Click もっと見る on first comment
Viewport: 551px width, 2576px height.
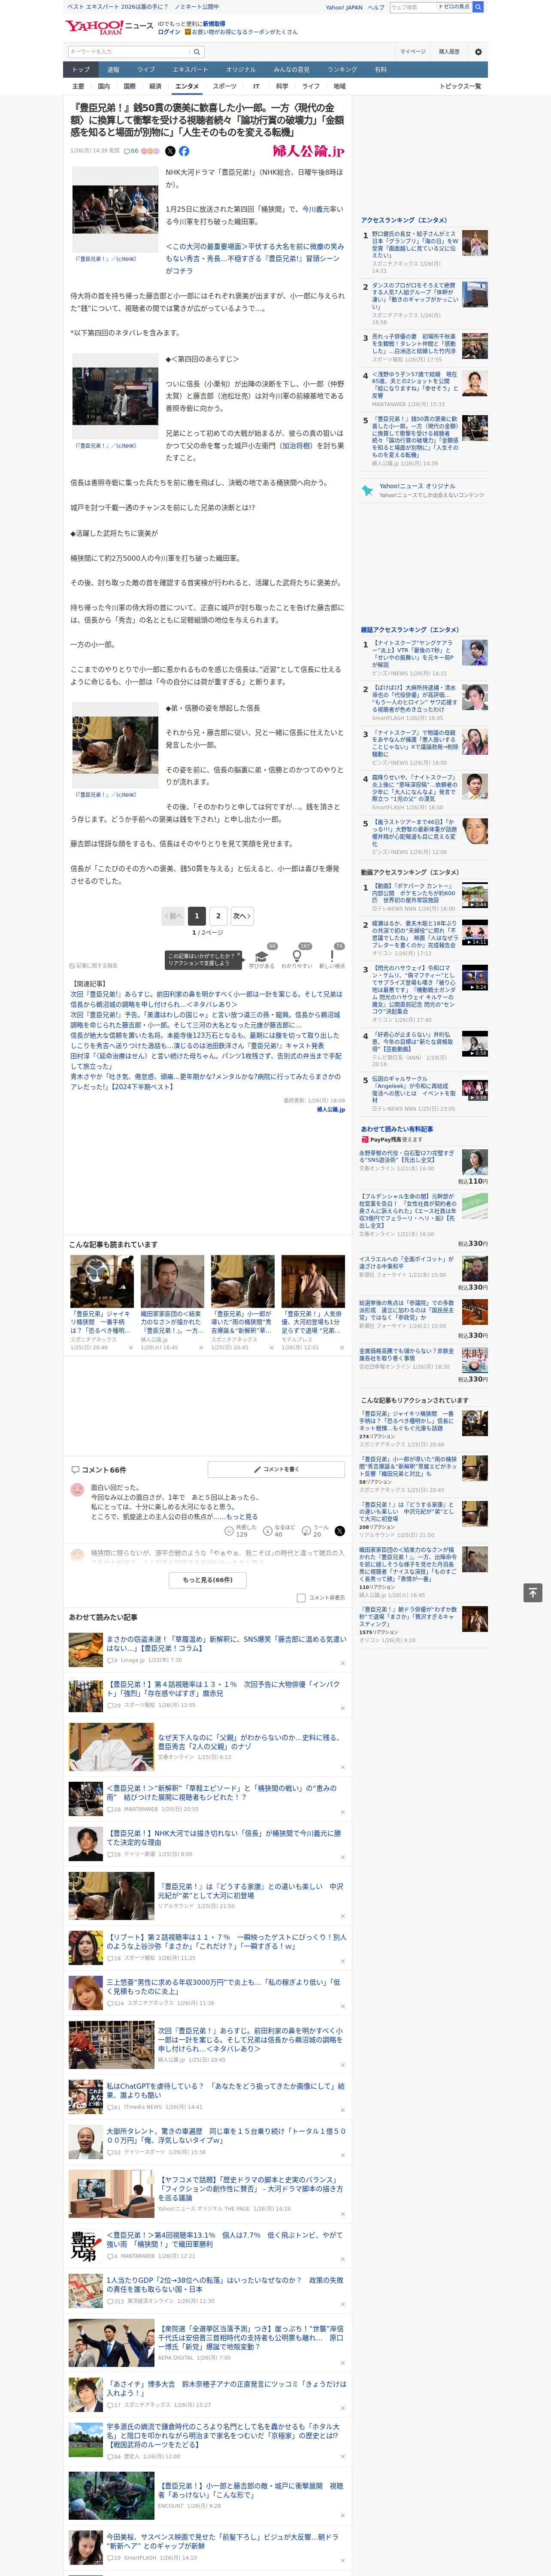coord(241,1516)
